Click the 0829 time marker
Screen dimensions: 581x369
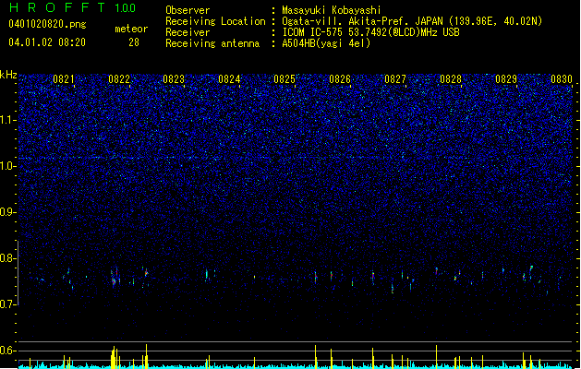[506, 78]
